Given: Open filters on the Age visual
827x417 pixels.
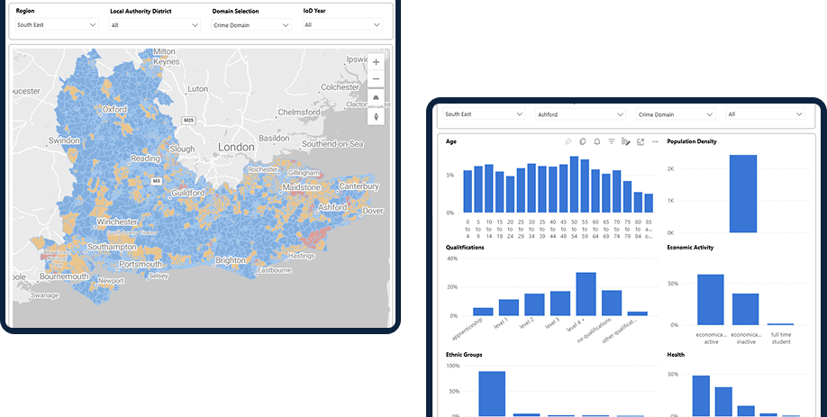Looking at the screenshot, I should coord(612,141).
